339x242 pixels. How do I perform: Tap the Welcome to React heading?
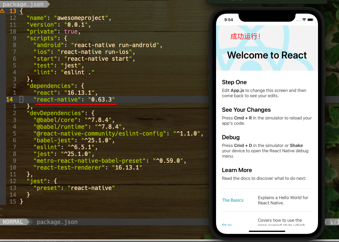point(267,55)
